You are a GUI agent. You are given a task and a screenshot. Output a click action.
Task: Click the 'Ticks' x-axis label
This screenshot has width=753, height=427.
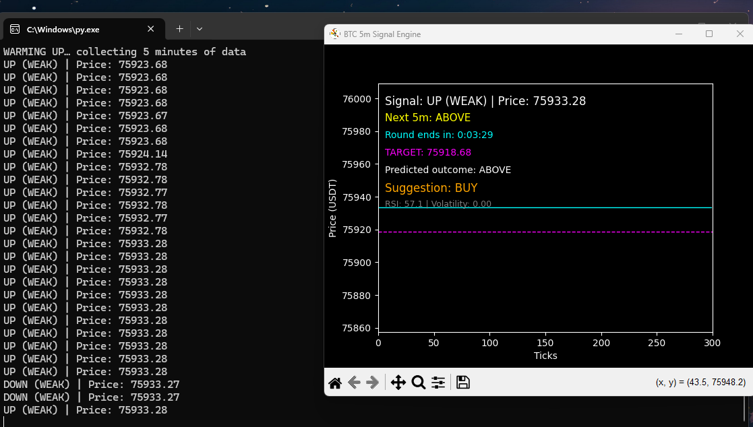545,356
